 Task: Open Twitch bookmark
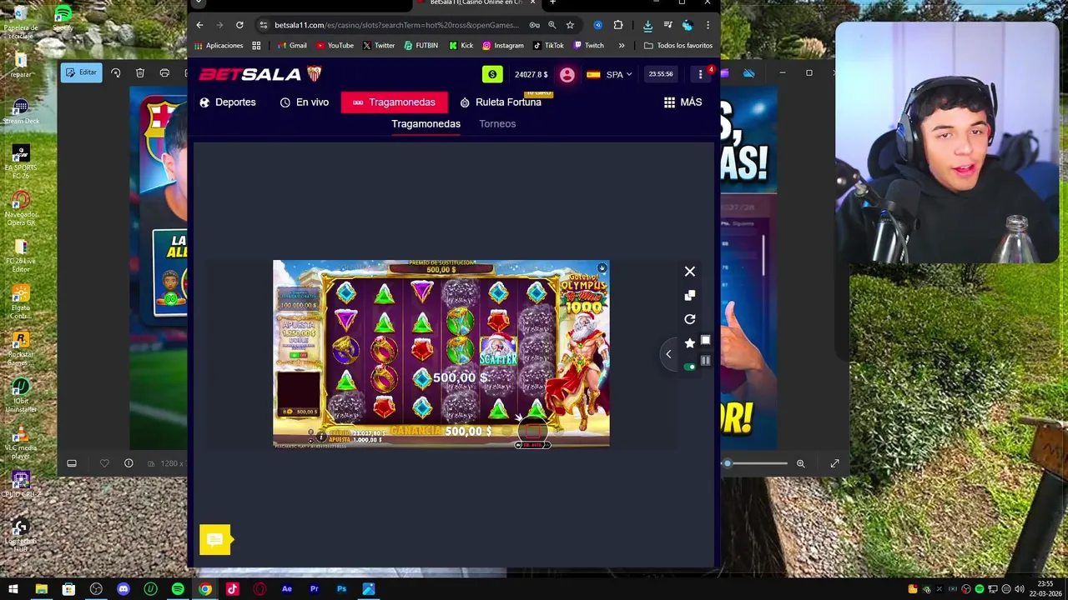coord(588,46)
